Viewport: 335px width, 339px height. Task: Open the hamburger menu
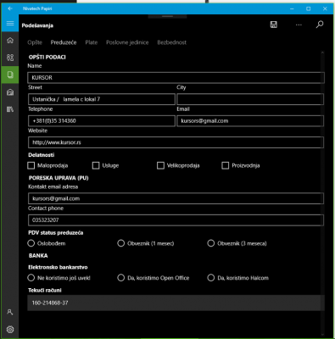coord(10,23)
